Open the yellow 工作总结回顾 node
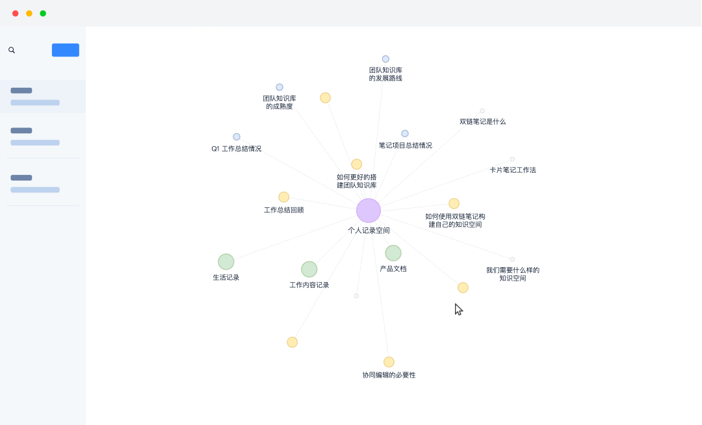 [x=284, y=198]
